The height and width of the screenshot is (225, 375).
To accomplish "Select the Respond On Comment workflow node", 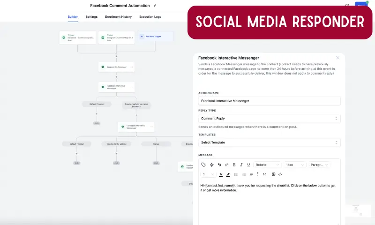I will pos(116,67).
